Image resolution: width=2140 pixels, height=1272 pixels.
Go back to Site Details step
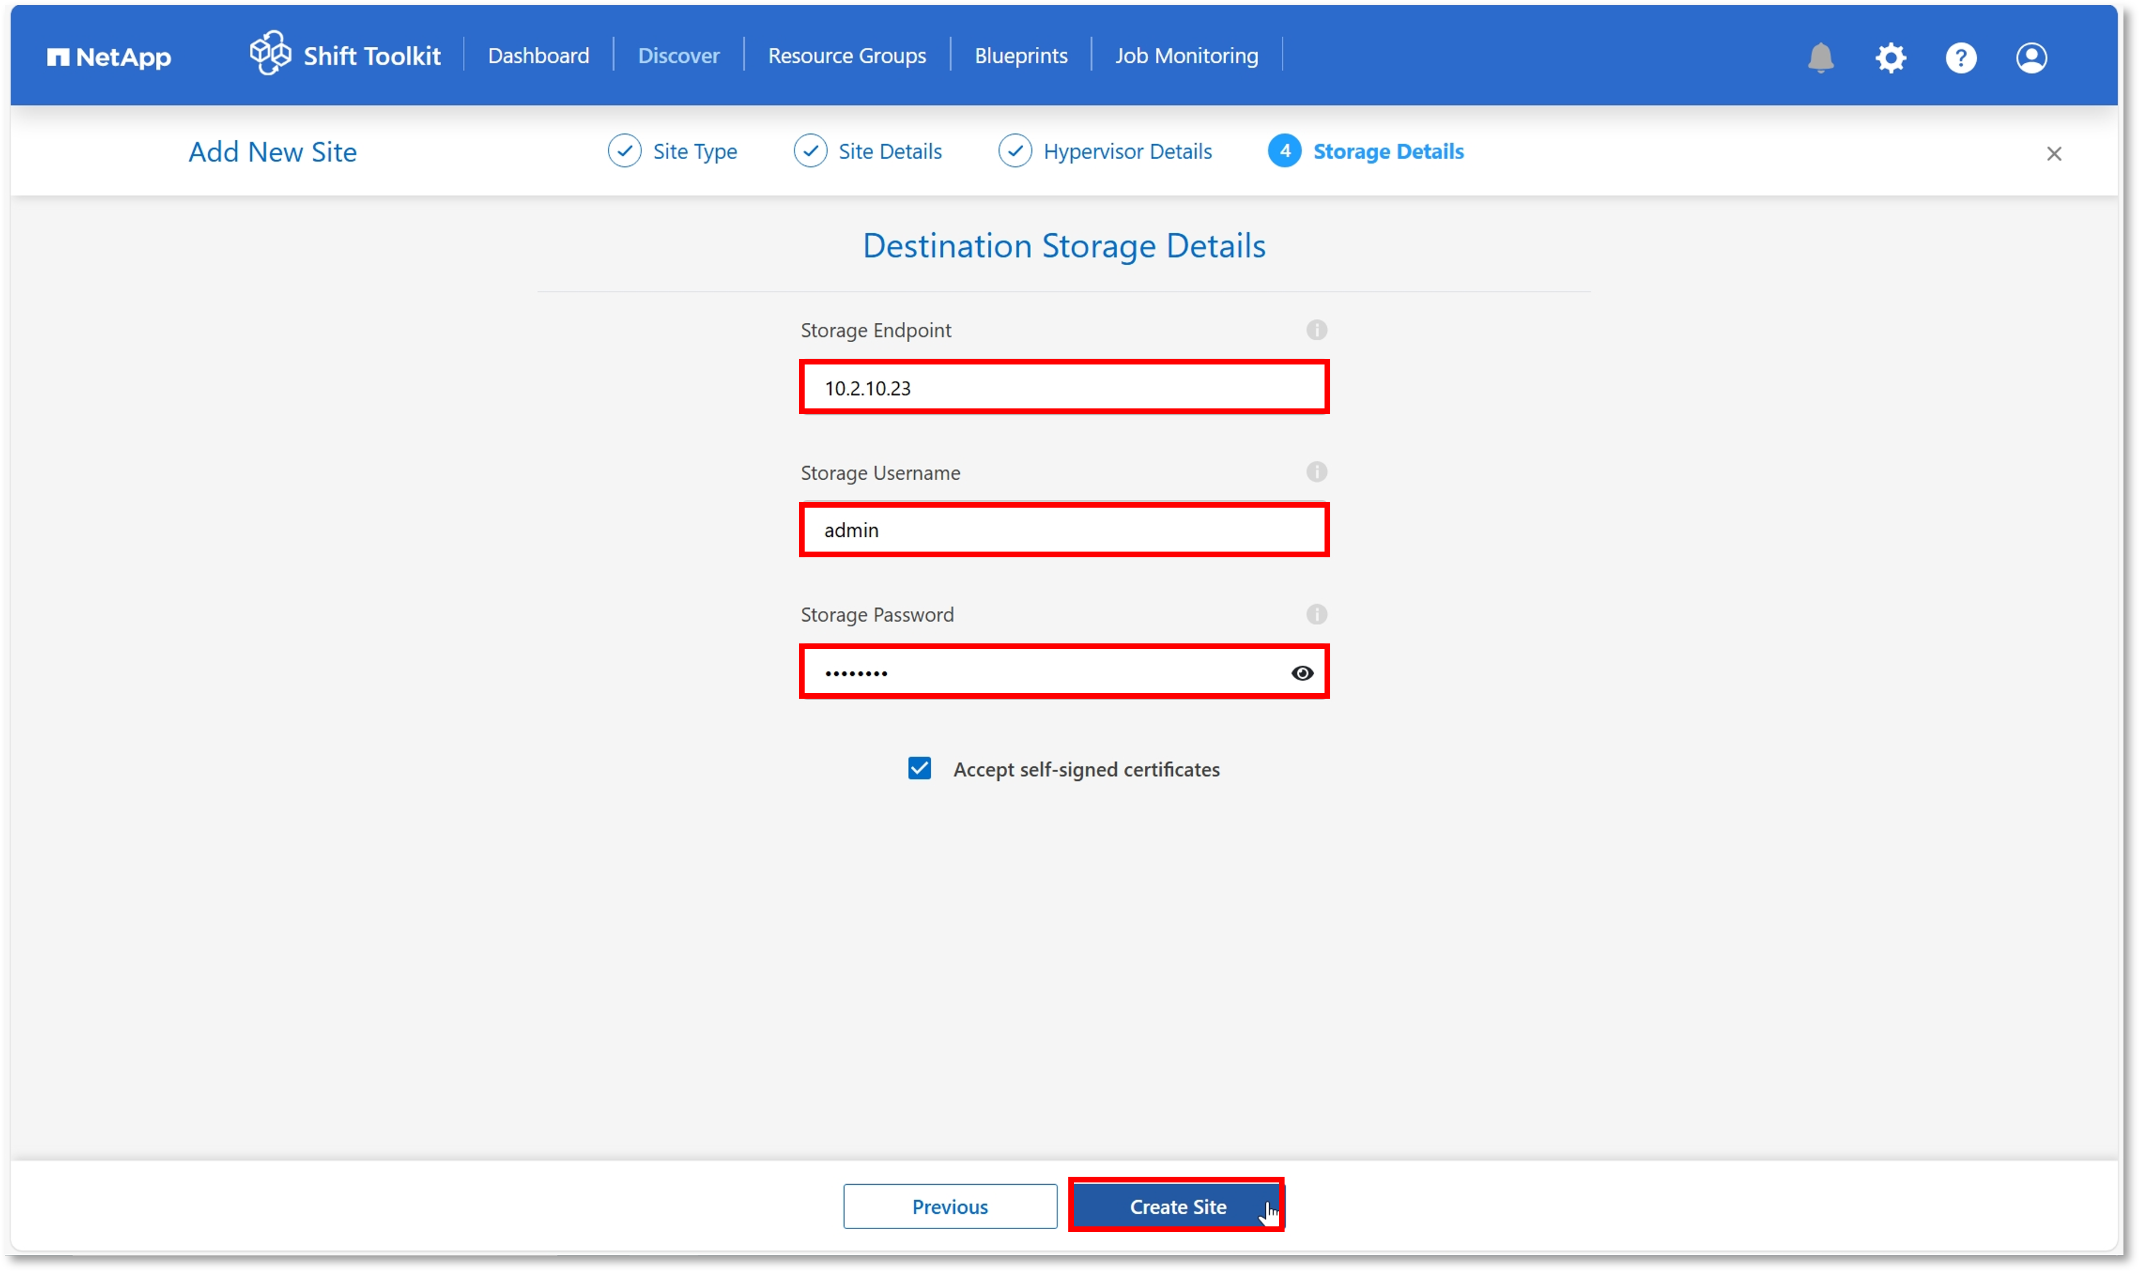890,152
